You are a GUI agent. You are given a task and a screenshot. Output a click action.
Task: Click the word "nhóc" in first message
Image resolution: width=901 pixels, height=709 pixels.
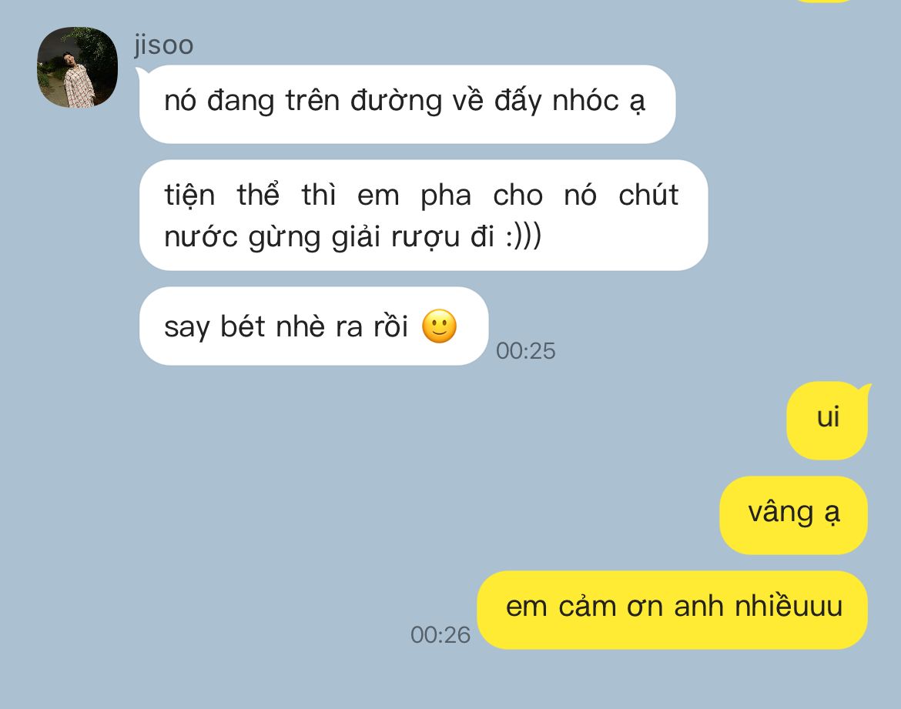click(585, 101)
